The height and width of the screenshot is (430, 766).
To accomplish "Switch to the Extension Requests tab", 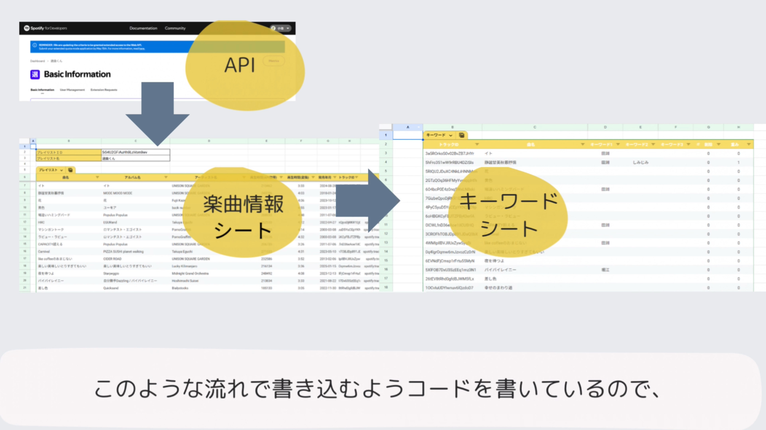I will (104, 90).
